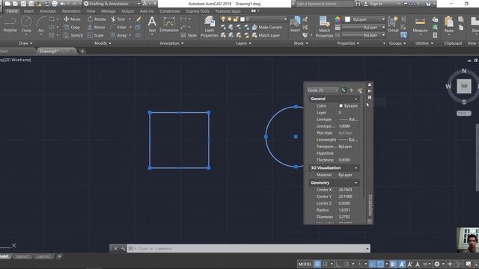Expand the Layers panel dropdown
This screenshot has height=269, width=479.
tap(243, 43)
